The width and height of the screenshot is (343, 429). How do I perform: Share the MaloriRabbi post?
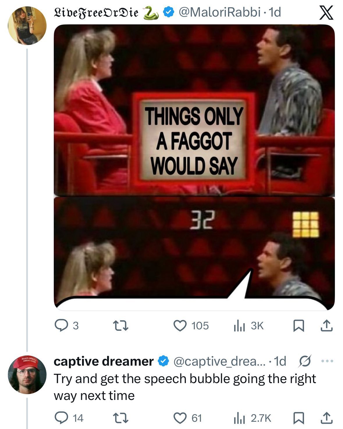pos(326,326)
